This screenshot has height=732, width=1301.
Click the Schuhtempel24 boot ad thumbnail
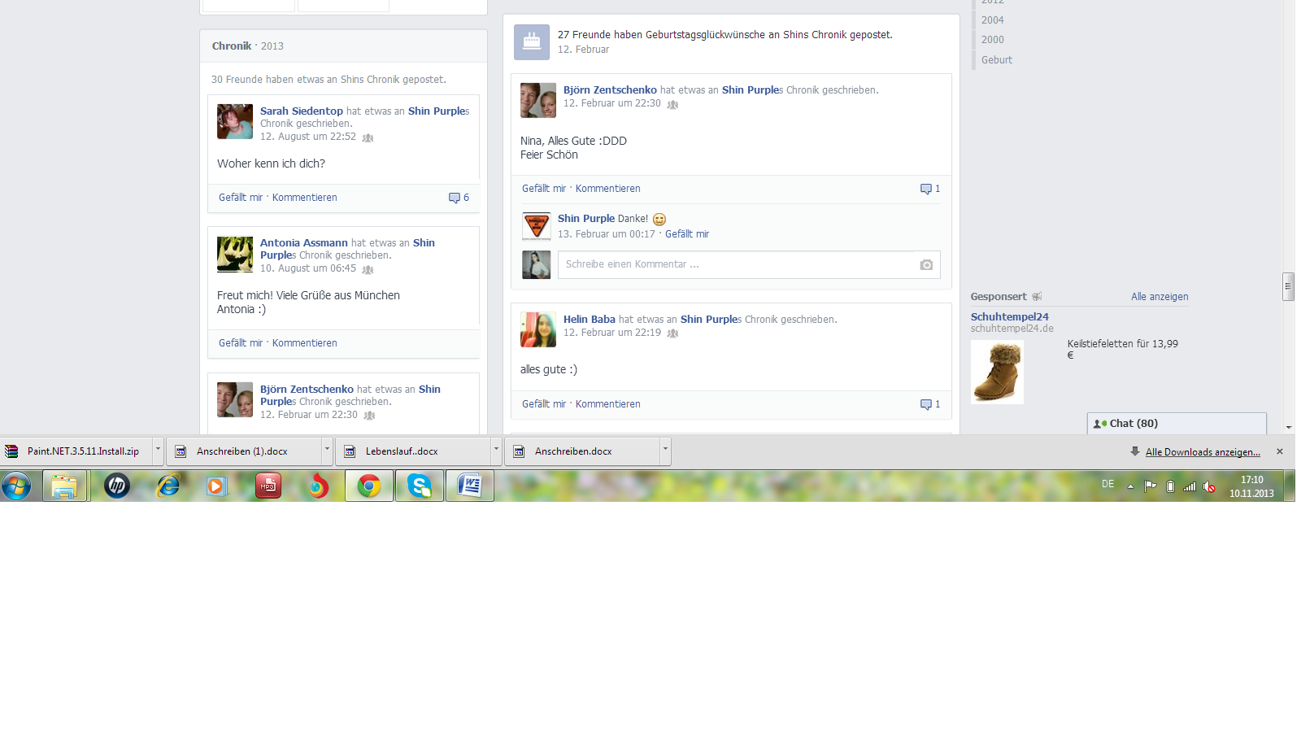pos(997,373)
